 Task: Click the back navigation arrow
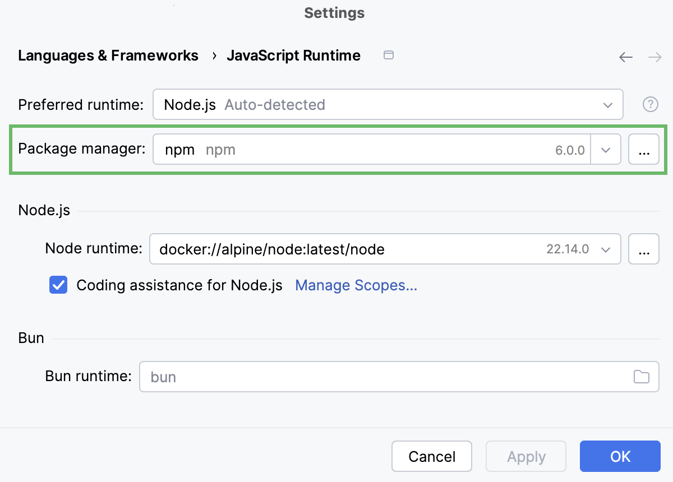pos(626,57)
